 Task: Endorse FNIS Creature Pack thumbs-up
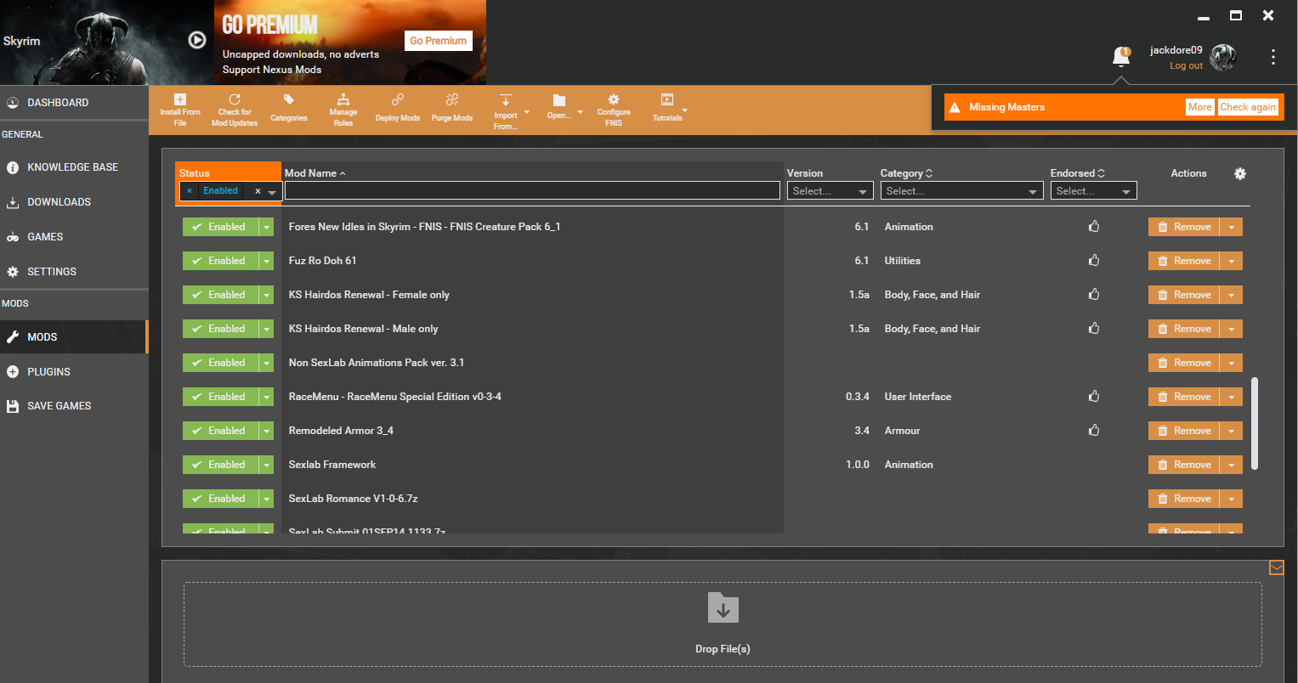pyautogui.click(x=1094, y=226)
